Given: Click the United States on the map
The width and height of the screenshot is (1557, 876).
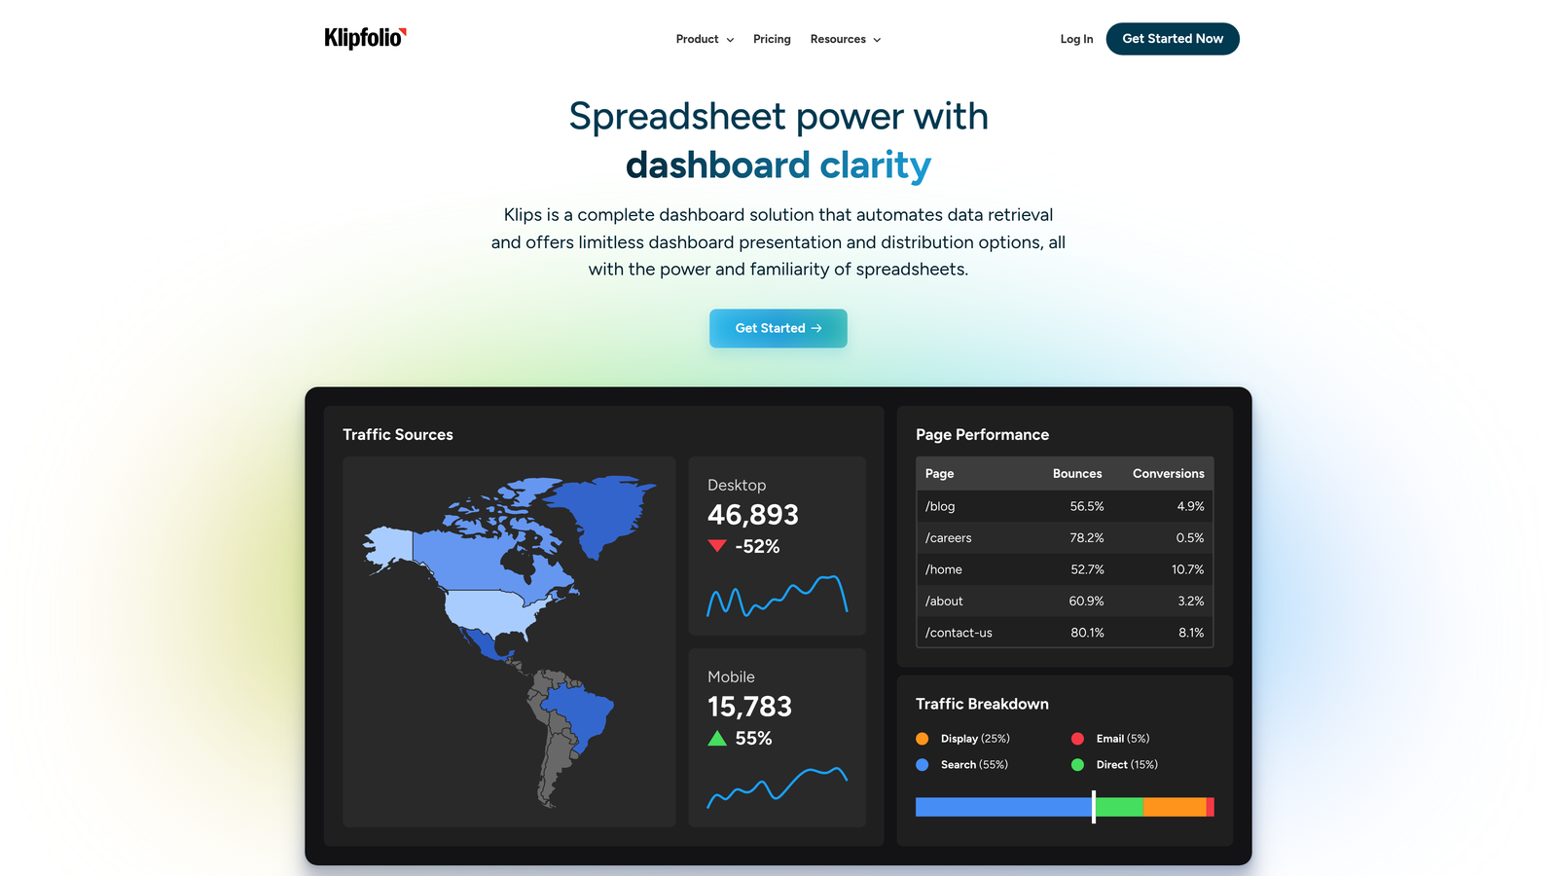Looking at the screenshot, I should [491, 611].
